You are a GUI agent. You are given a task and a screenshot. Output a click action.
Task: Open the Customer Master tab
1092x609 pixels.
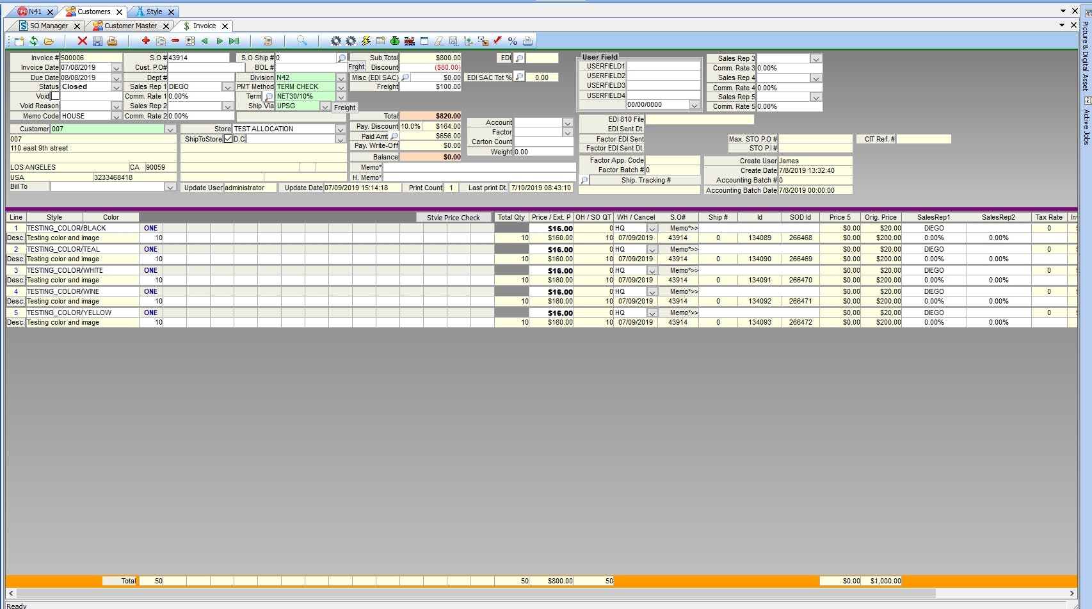(131, 26)
